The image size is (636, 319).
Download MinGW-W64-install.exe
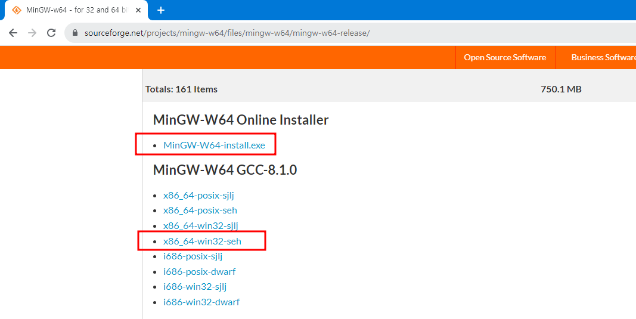tap(214, 145)
